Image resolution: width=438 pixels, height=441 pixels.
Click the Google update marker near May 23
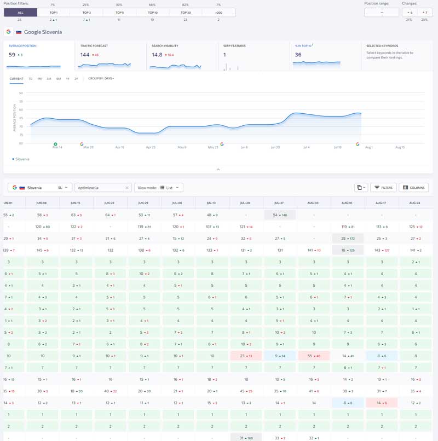point(222,144)
